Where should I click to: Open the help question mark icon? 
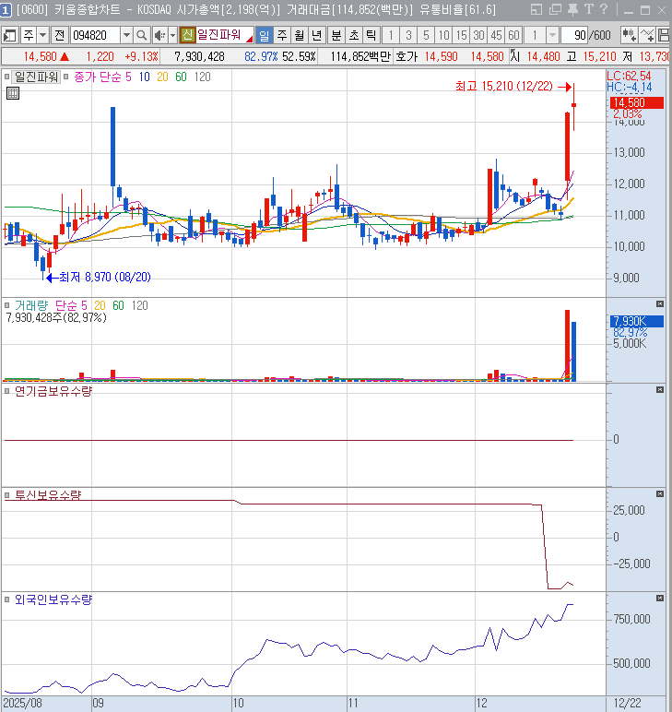605,10
